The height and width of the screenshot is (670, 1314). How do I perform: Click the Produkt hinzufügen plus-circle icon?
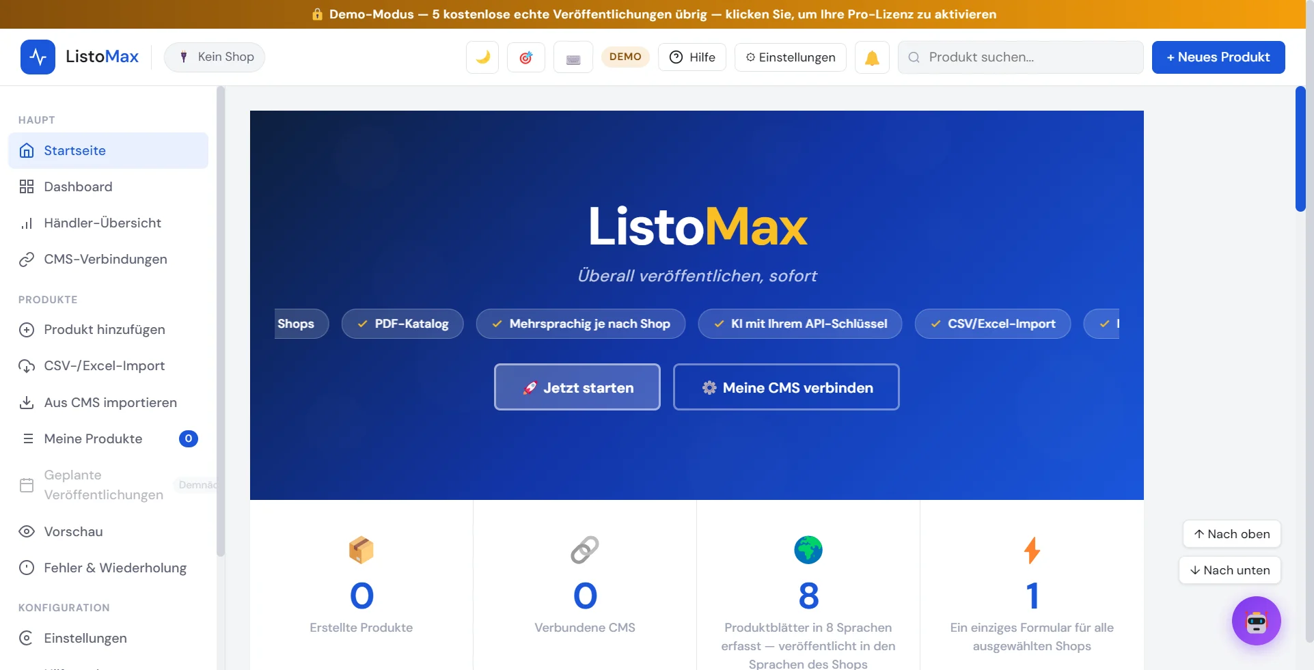click(x=27, y=329)
